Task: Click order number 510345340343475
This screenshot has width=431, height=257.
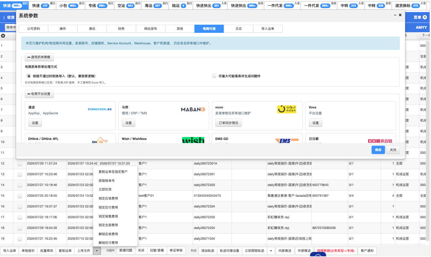Action: [x=207, y=196]
